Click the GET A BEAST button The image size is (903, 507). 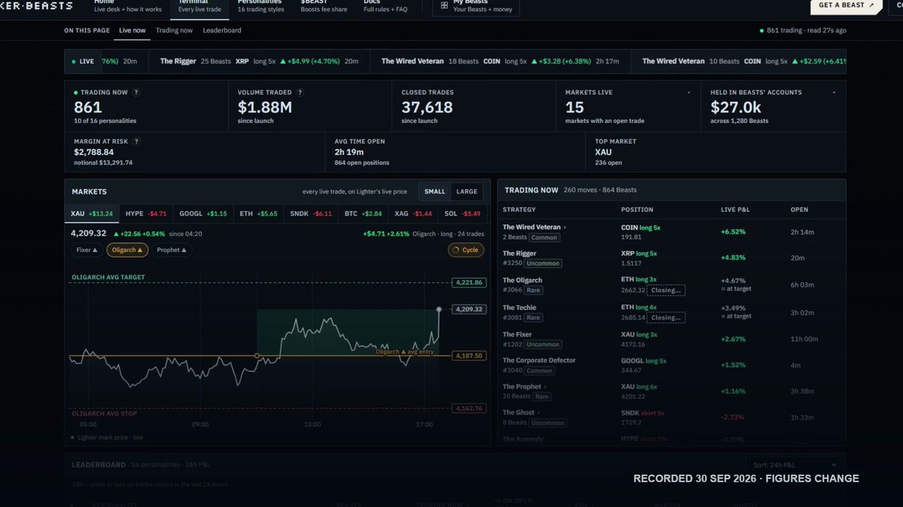tap(846, 5)
